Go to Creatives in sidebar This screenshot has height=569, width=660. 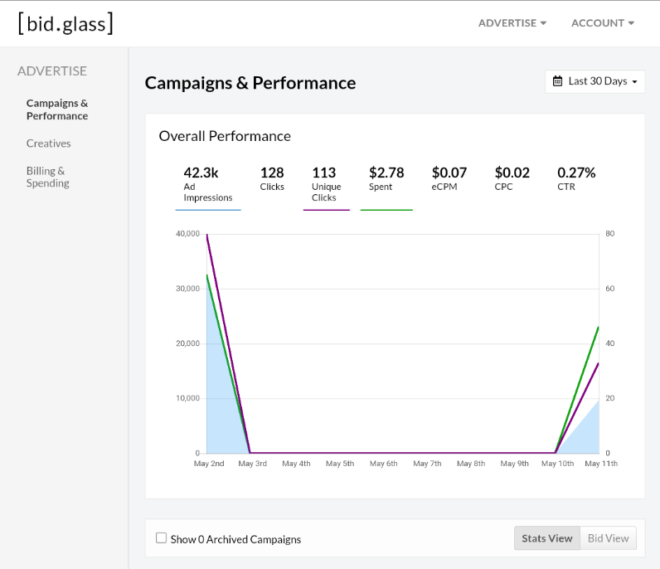click(48, 143)
